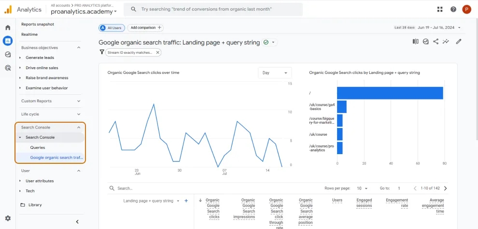The width and height of the screenshot is (478, 229).
Task: Remove the Stream ID filter chip
Action: click(x=157, y=53)
